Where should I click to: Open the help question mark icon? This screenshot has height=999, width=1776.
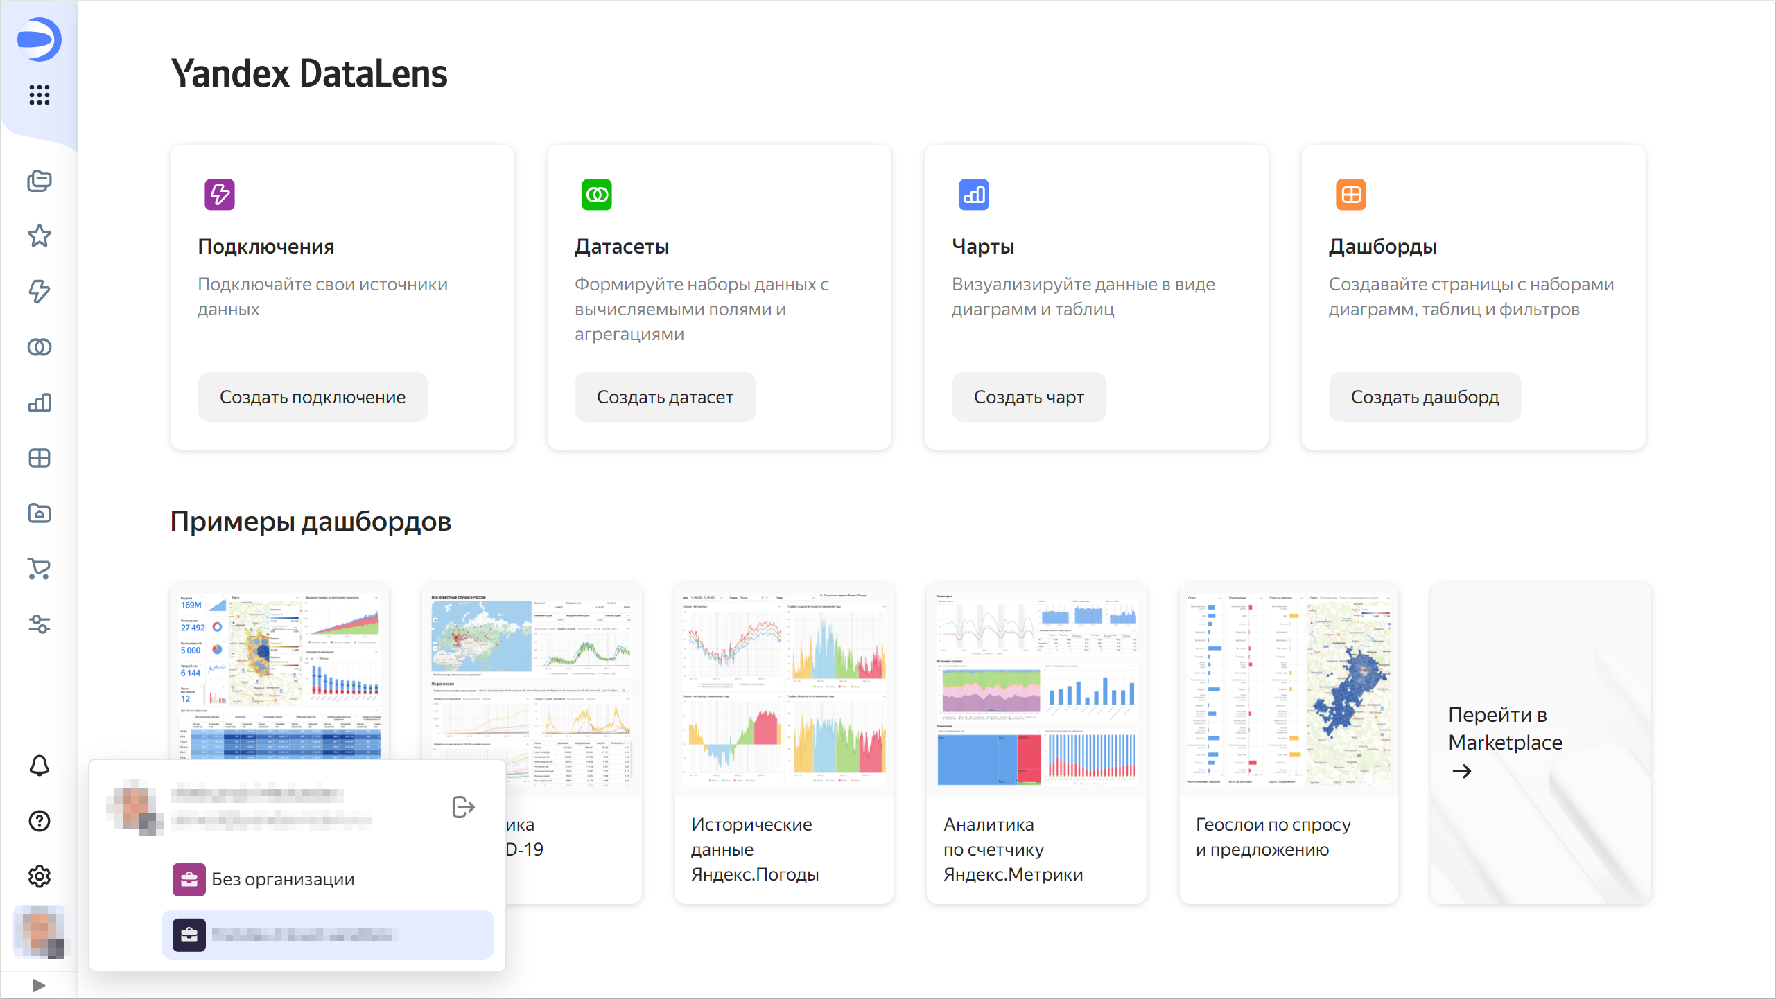point(40,821)
